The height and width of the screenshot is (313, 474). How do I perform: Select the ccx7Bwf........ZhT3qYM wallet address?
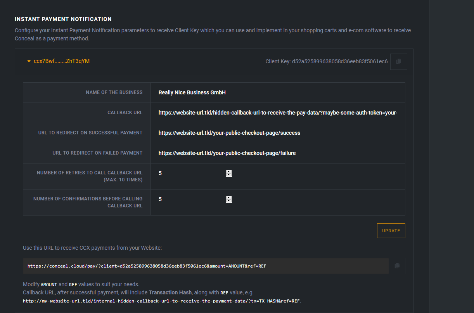click(x=62, y=61)
